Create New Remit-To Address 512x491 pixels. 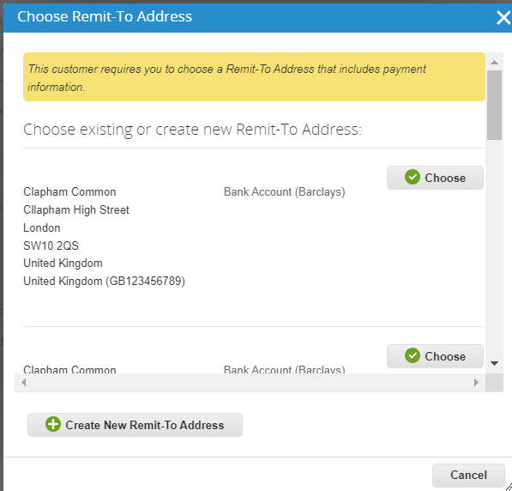coord(135,425)
